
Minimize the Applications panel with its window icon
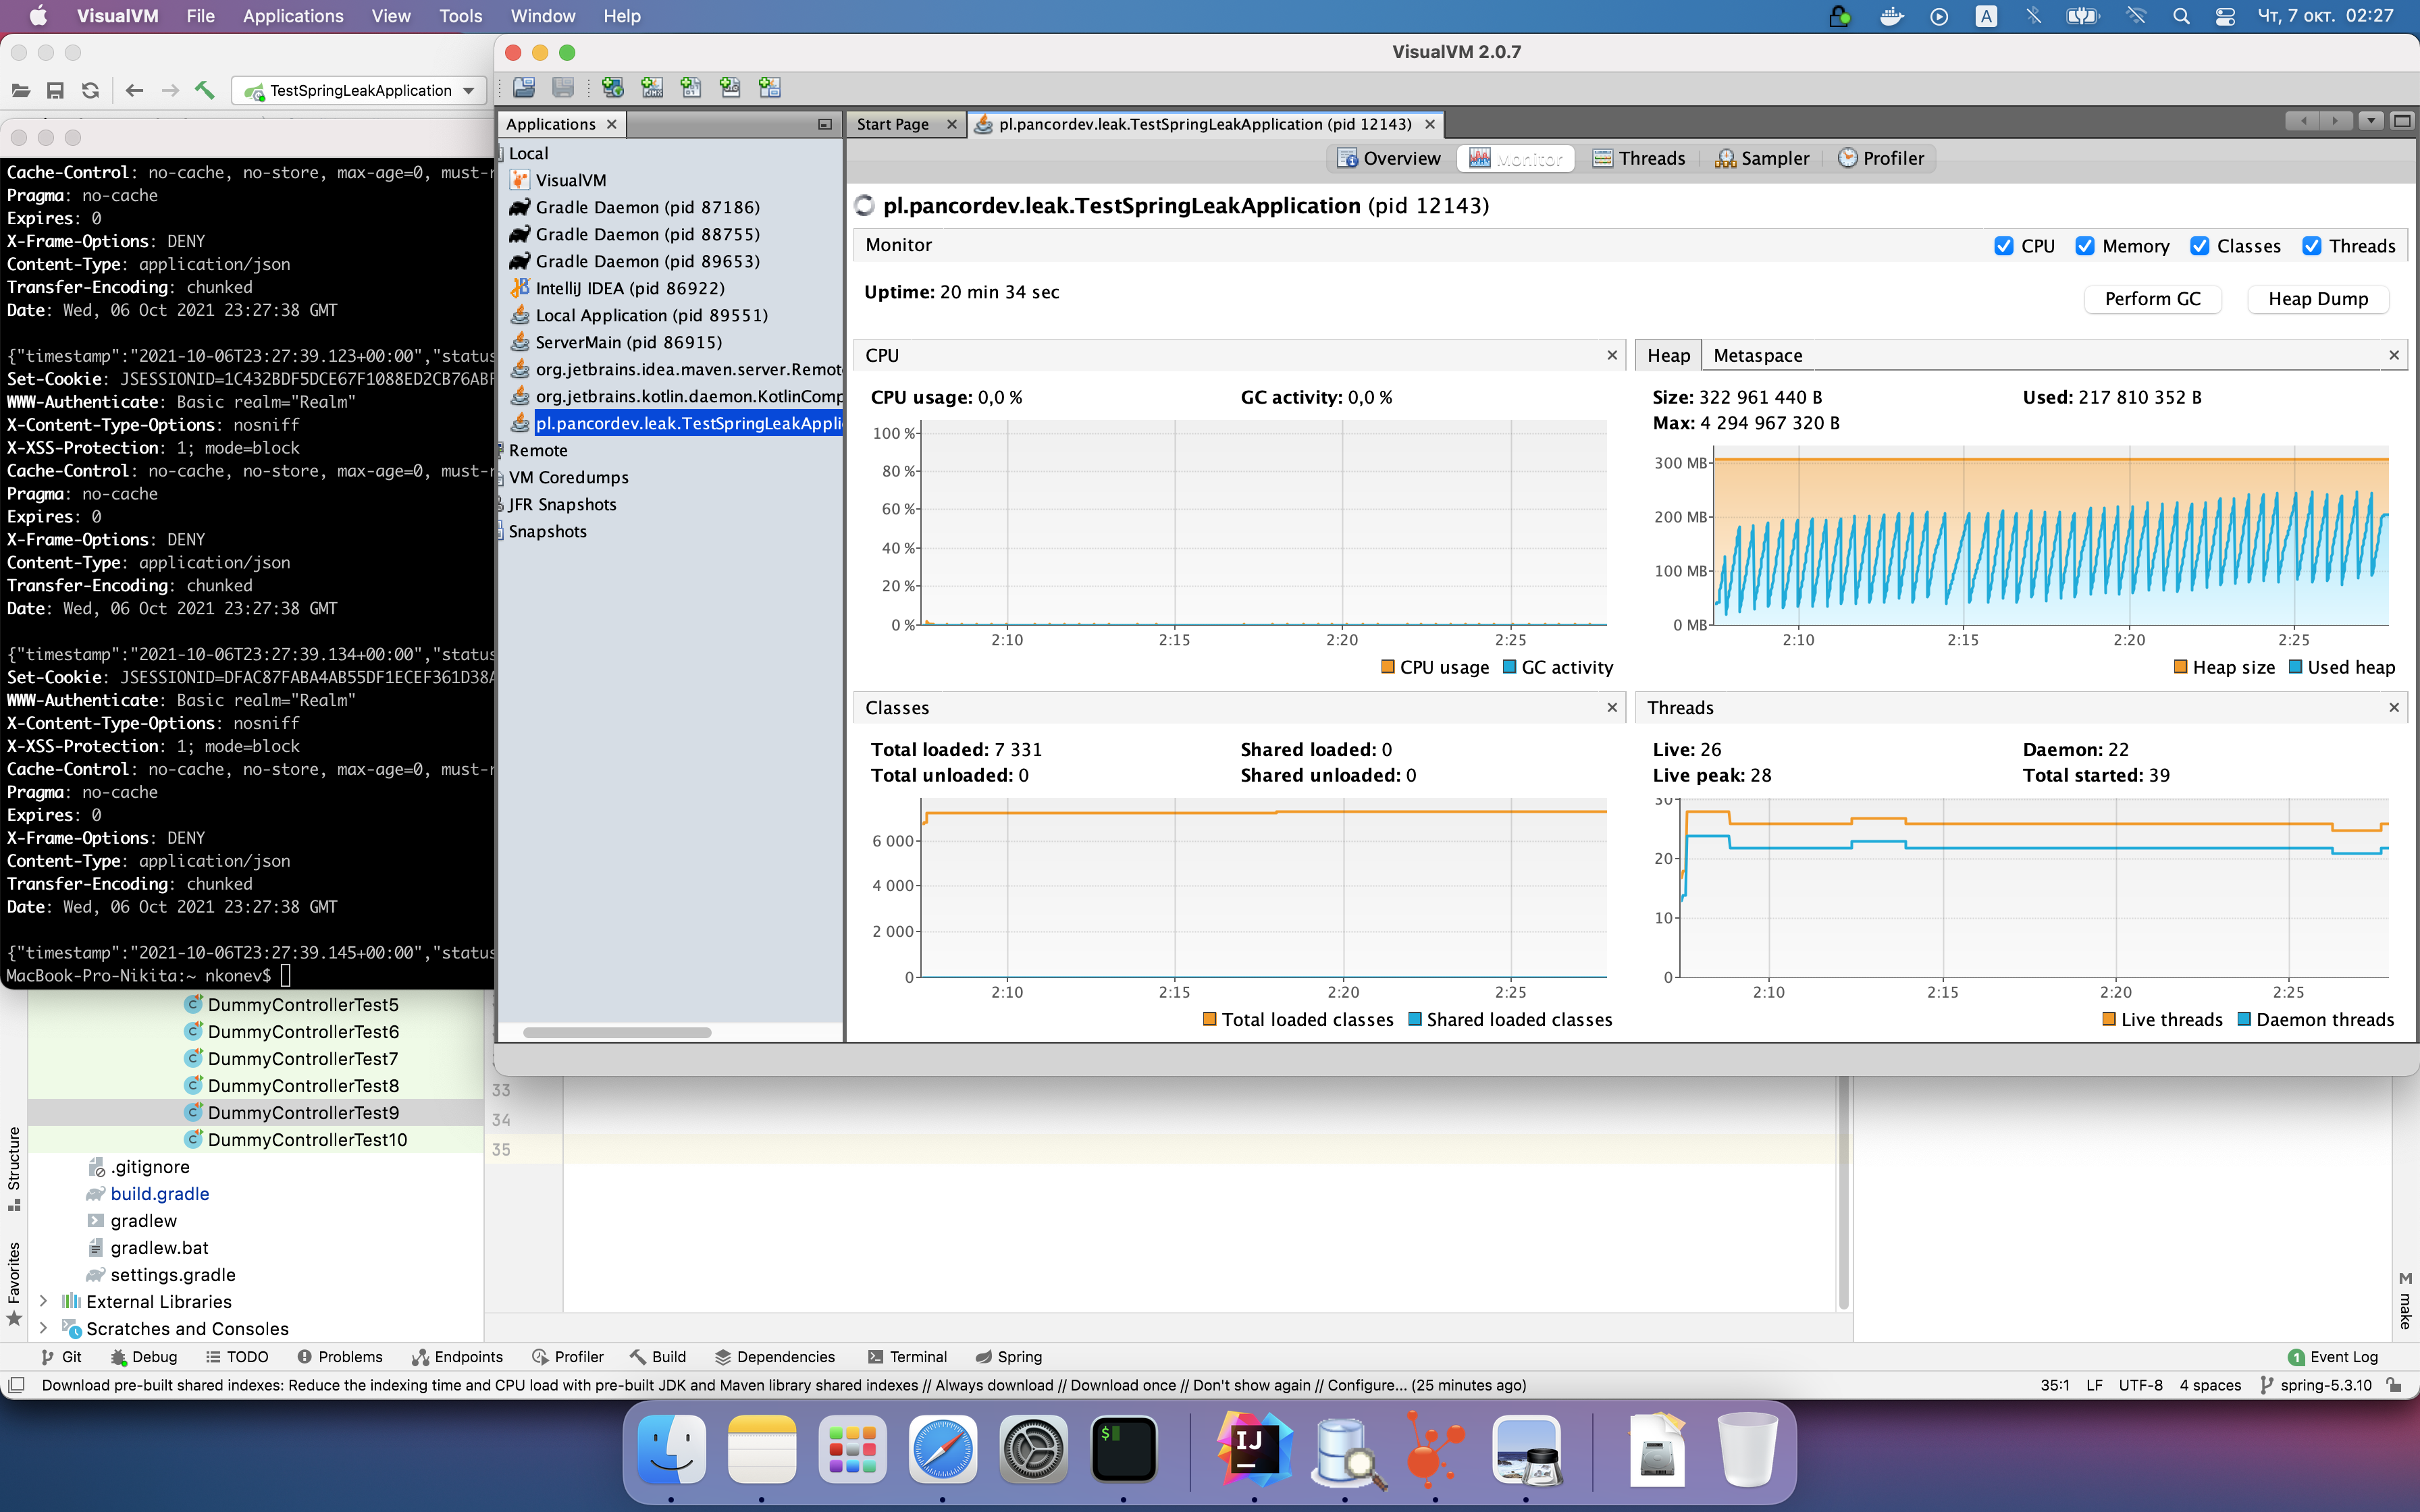825,124
